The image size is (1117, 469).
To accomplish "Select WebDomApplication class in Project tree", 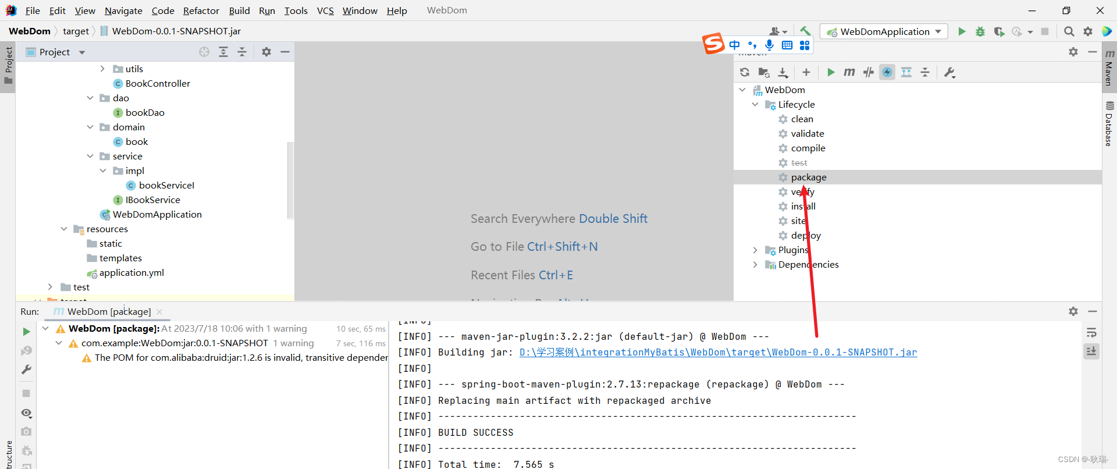I will pyautogui.click(x=157, y=215).
